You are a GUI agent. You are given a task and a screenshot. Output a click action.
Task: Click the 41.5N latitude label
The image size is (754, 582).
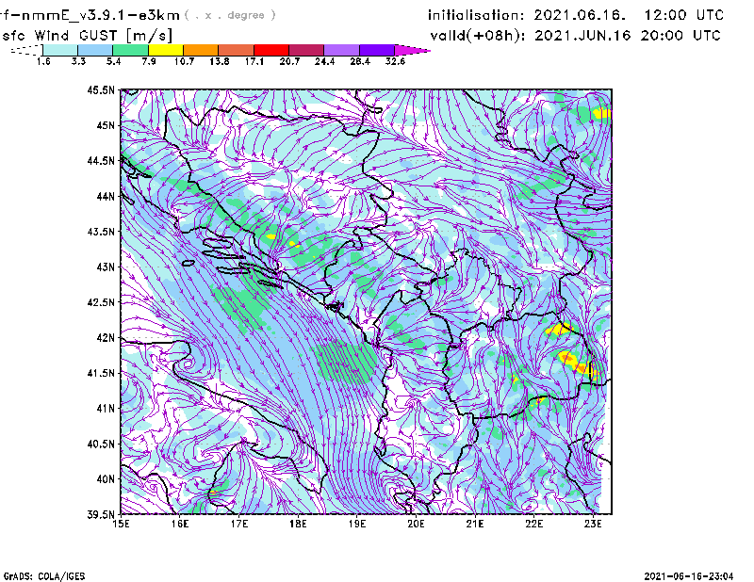(101, 373)
